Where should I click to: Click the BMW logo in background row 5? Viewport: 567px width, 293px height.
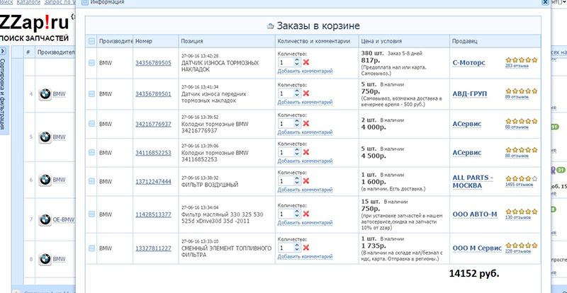click(x=45, y=137)
